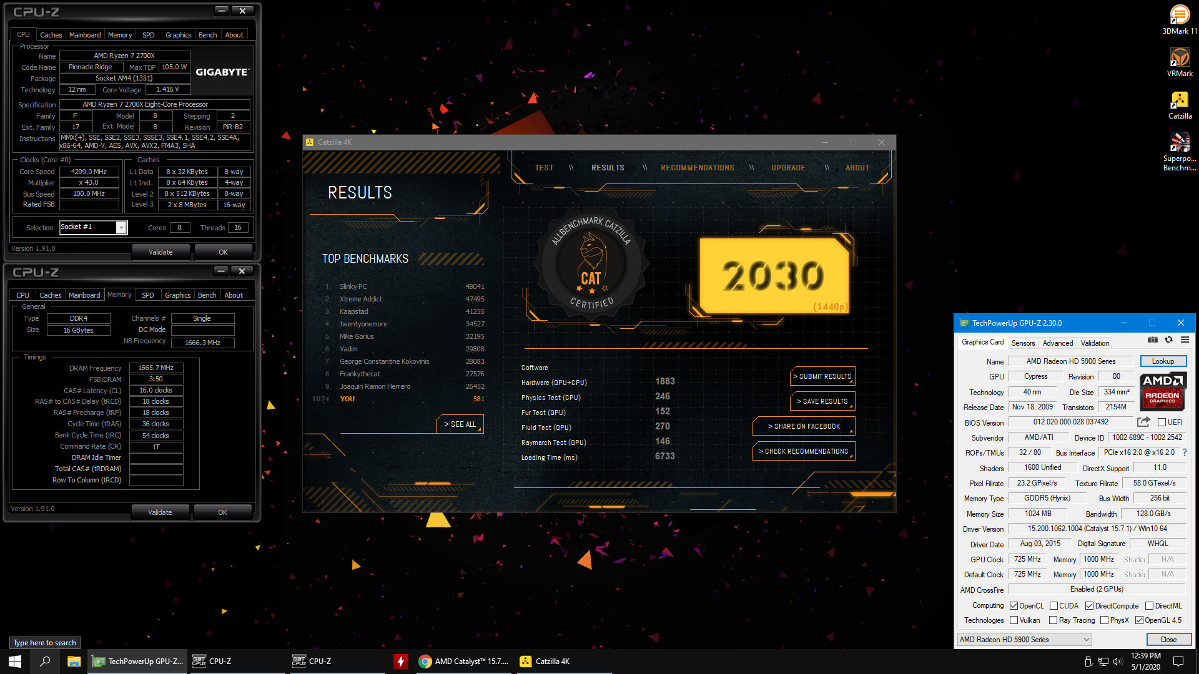Screen dimensions: 1199x674
Task: Switch to the Advanced tab in GPU-Z
Action: (1058, 343)
